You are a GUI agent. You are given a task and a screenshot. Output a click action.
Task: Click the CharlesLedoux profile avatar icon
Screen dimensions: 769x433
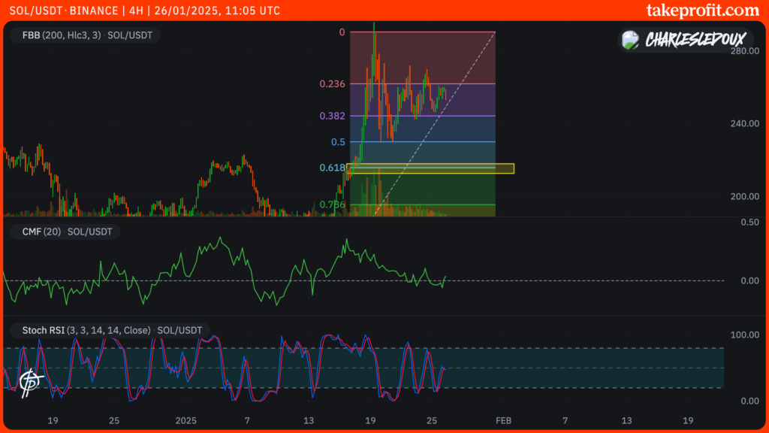(x=632, y=39)
